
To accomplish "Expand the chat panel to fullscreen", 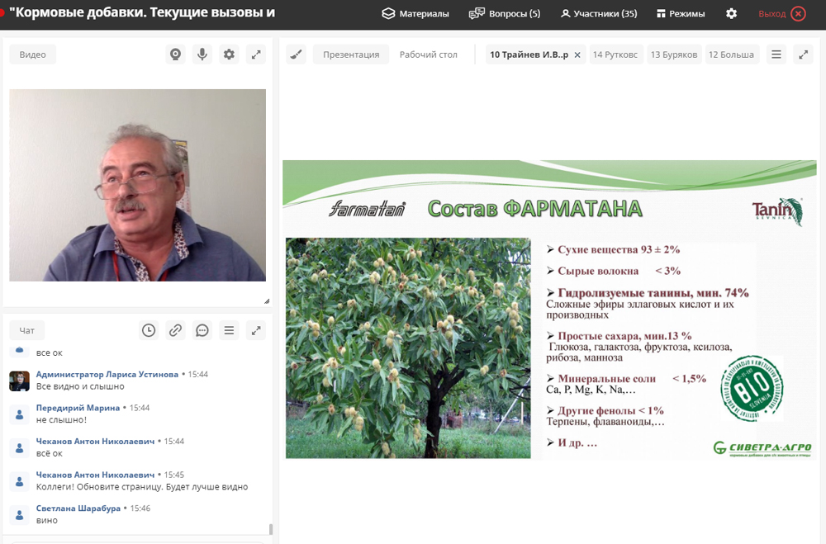I will click(x=256, y=330).
